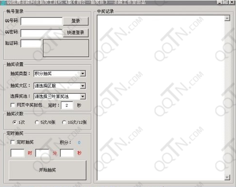Expand the 抽奖大区 region dropdown

[83, 86]
